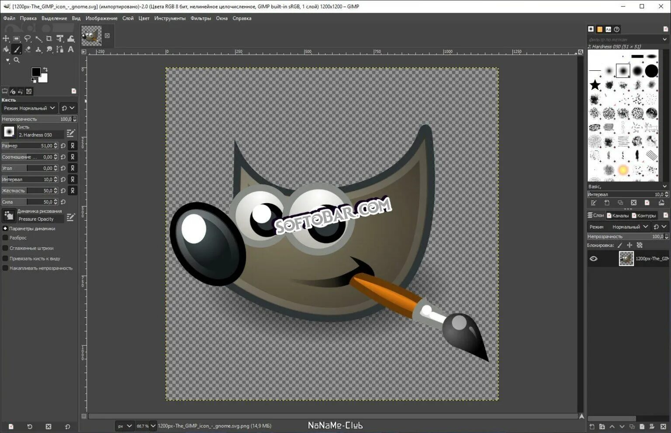Viewport: 671px width, 433px height.
Task: Select the Eraser tool
Action: 28,49
